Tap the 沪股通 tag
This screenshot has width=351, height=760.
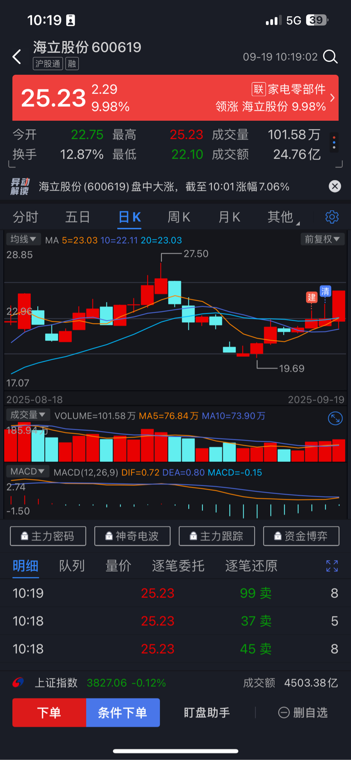pyautogui.click(x=48, y=64)
